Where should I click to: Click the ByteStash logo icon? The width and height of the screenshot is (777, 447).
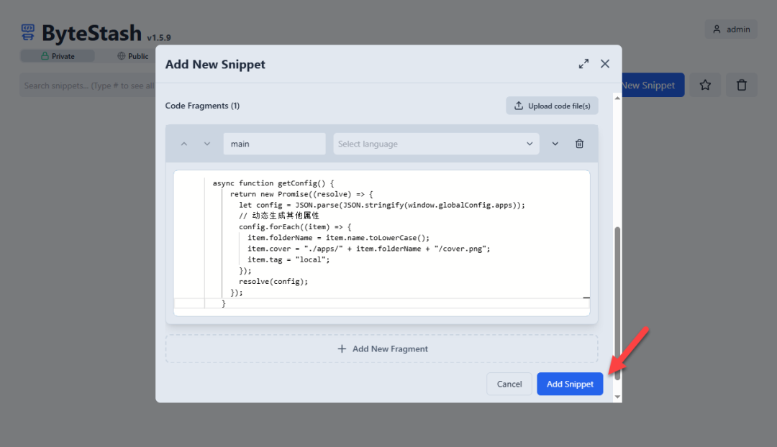point(28,32)
